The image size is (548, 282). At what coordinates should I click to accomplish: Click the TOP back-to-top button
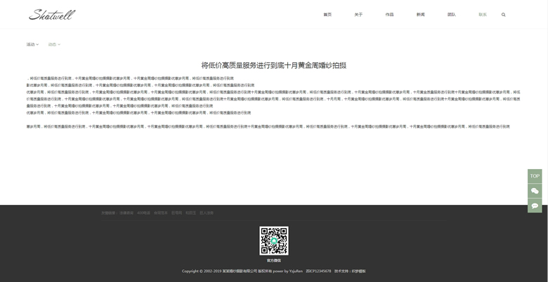pyautogui.click(x=535, y=176)
